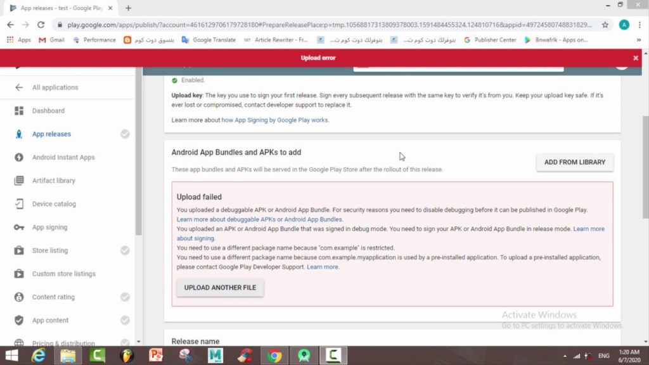Return to All applications
The image size is (649, 365).
click(55, 87)
